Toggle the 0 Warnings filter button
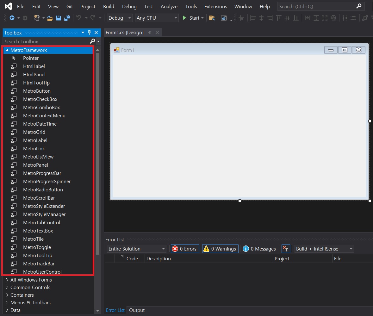 (220, 249)
